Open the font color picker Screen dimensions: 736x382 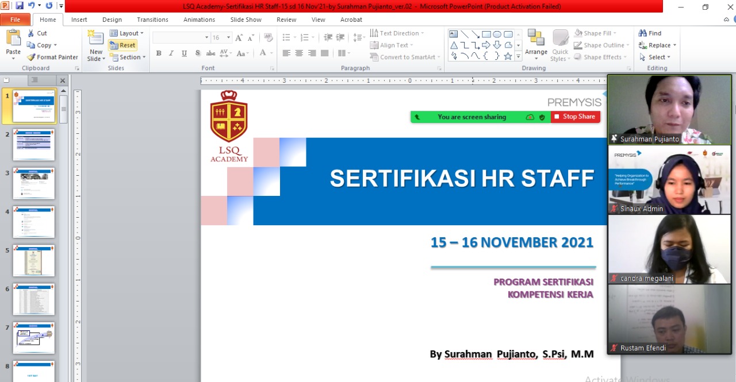click(266, 53)
